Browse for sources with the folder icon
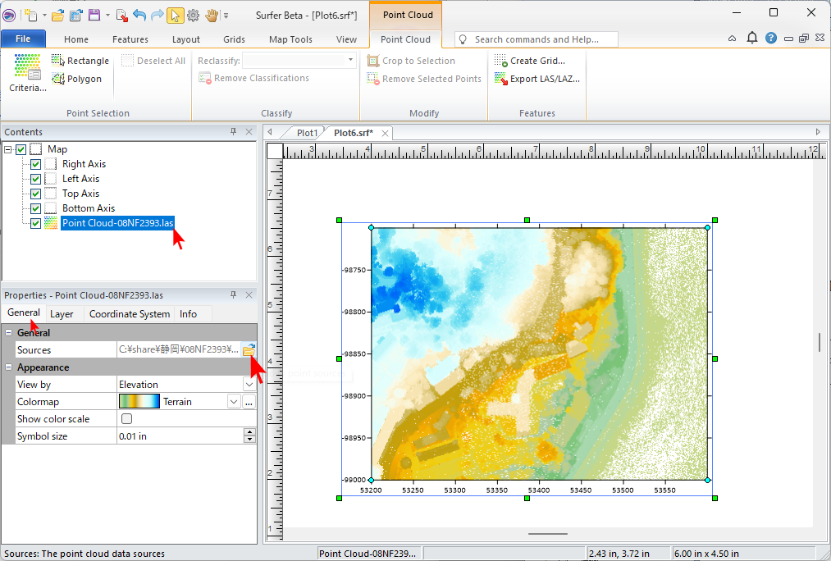 tap(249, 350)
